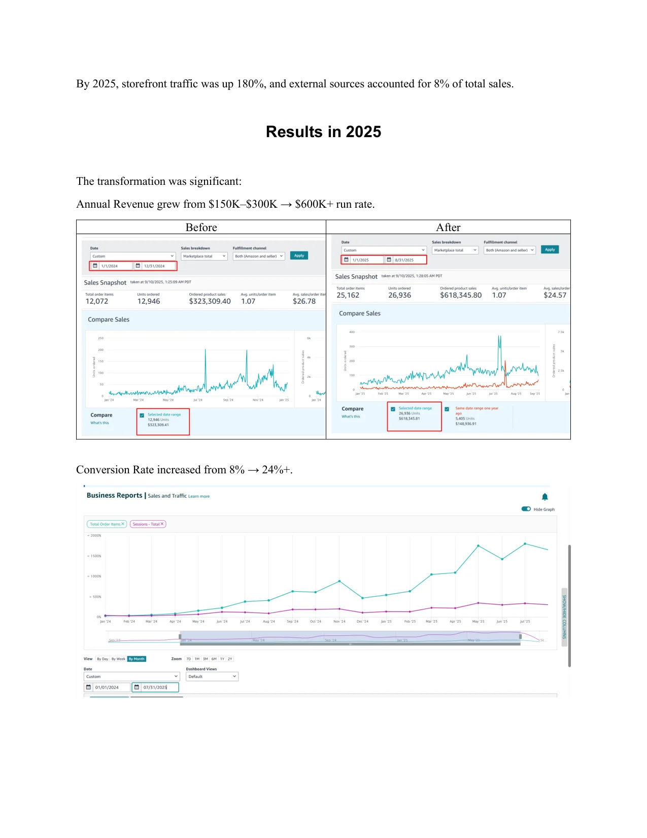Switch view to By Week

118,659
